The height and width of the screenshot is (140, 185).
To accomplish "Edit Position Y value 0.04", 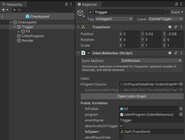I will [x=153, y=34].
